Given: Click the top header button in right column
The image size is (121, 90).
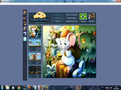Looking at the screenshot, I should click(x=72, y=15).
